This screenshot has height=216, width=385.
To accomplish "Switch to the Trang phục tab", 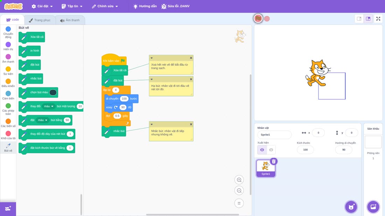I will click(40, 20).
